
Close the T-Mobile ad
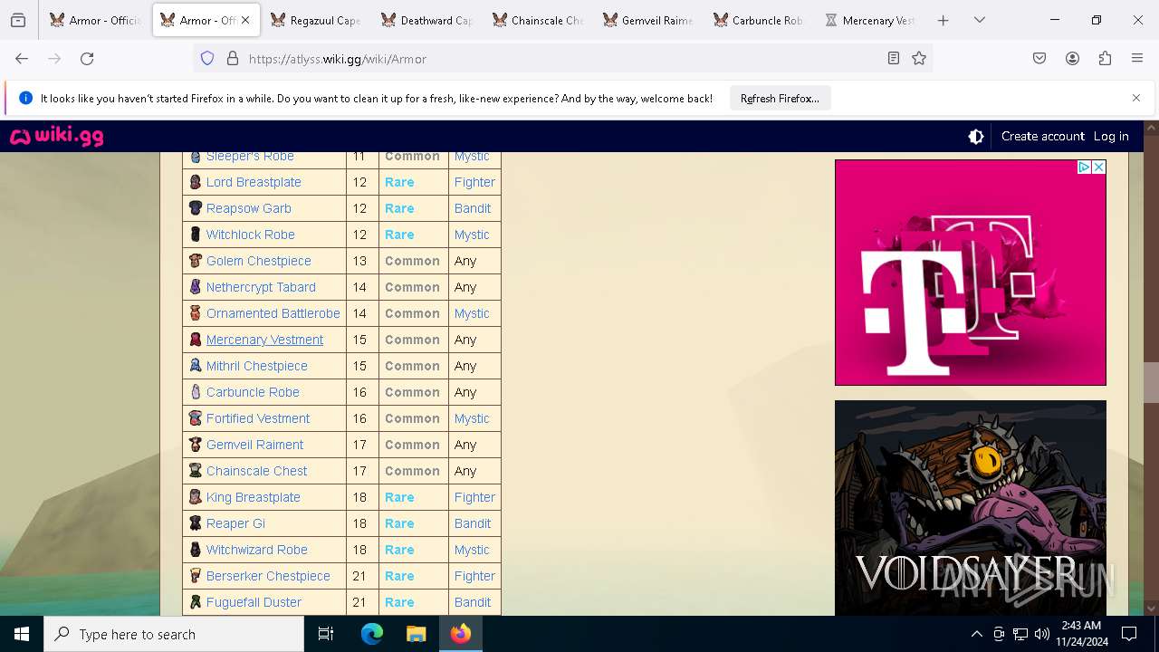(1098, 168)
